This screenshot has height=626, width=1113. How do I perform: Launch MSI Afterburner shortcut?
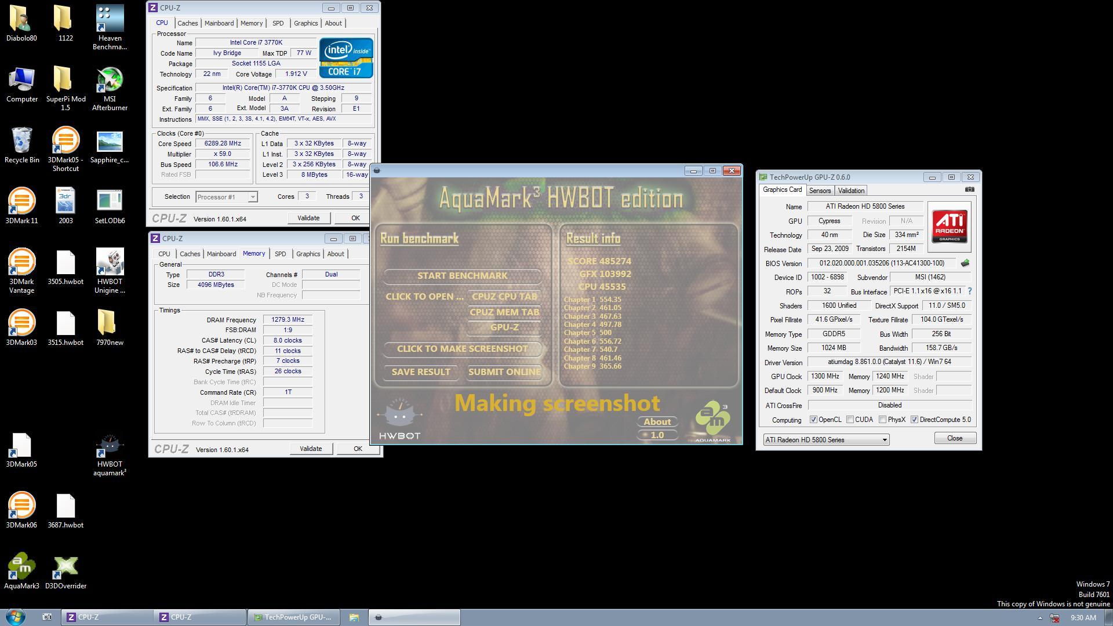tap(110, 88)
